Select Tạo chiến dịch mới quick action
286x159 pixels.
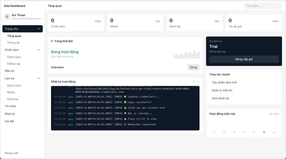point(224,83)
